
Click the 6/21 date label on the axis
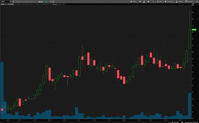click(x=181, y=120)
